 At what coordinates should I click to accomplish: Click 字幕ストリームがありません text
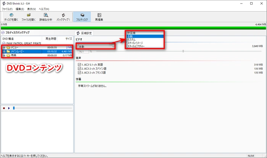[92, 86]
